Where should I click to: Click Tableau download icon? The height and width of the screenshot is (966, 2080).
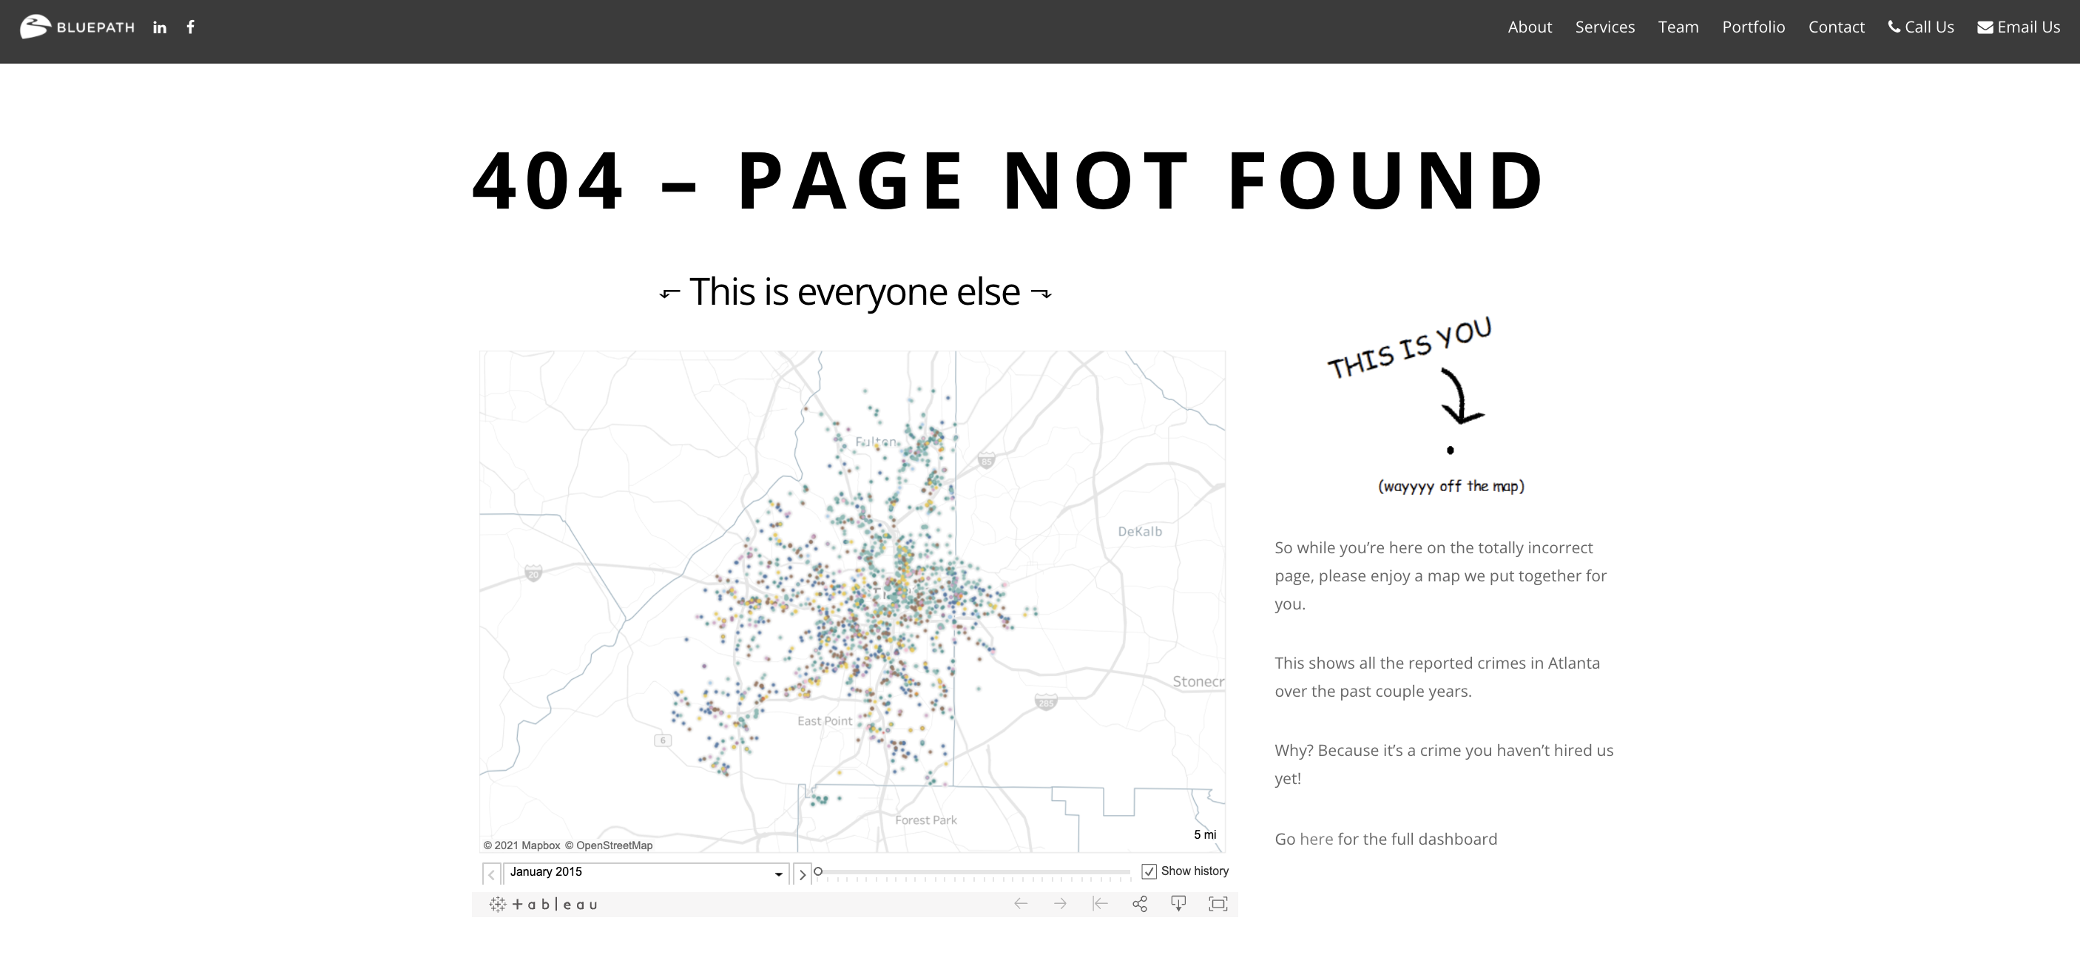click(1179, 904)
